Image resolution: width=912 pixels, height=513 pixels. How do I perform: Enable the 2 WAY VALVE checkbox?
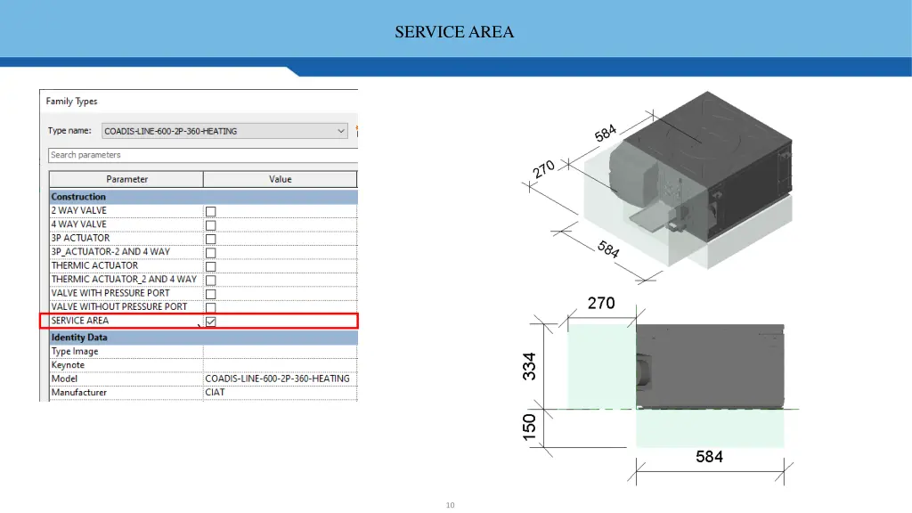210,210
